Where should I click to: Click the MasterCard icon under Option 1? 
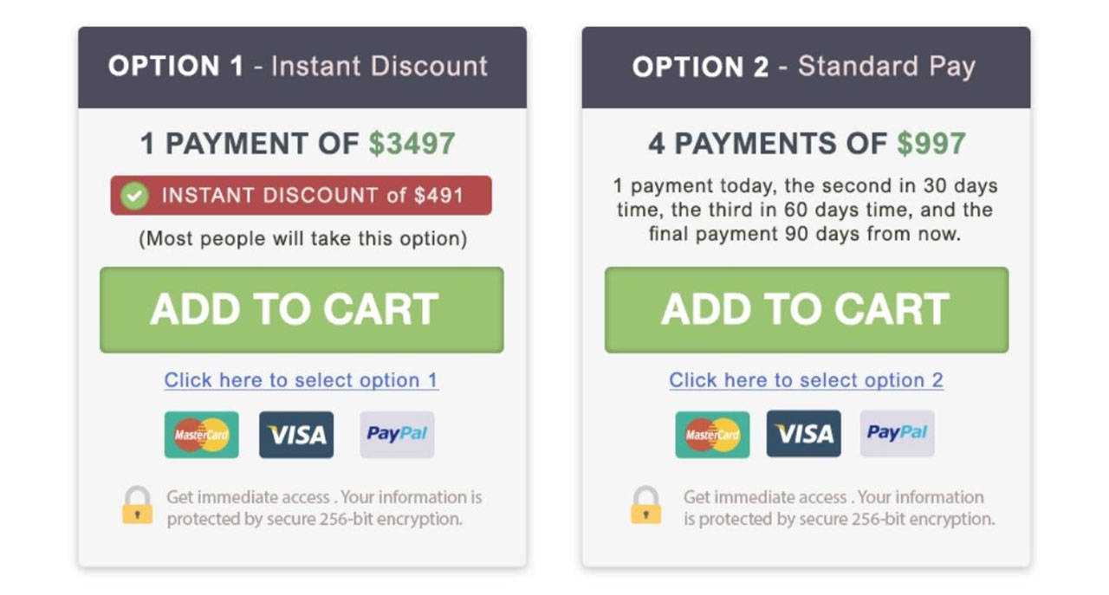(202, 435)
